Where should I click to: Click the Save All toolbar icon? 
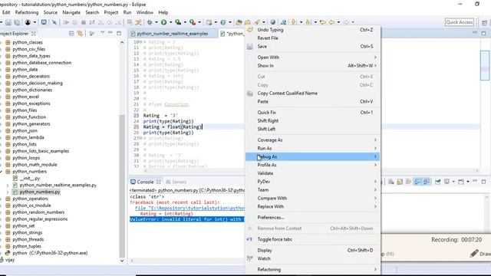click(17, 22)
